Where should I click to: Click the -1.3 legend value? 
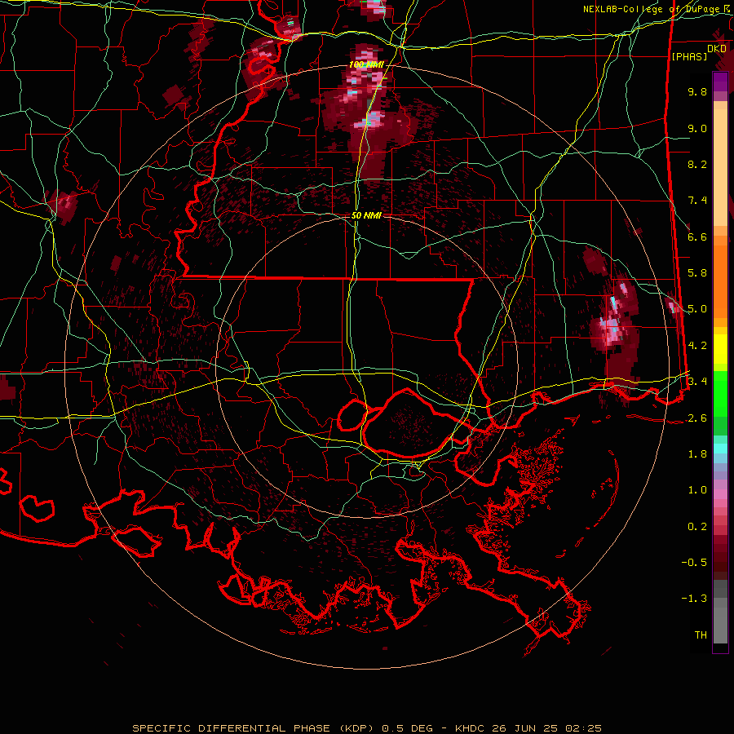tap(694, 599)
